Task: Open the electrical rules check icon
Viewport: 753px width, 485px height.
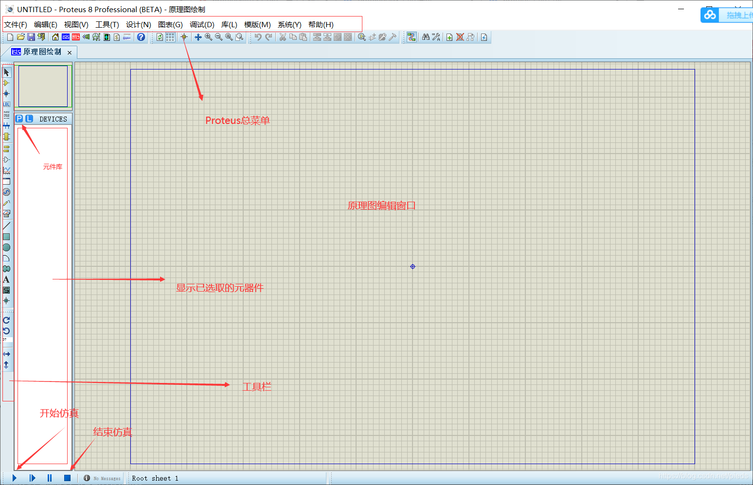Action: [484, 37]
